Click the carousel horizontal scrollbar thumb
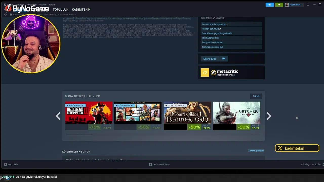The height and width of the screenshot is (182, 324). (x=79, y=135)
